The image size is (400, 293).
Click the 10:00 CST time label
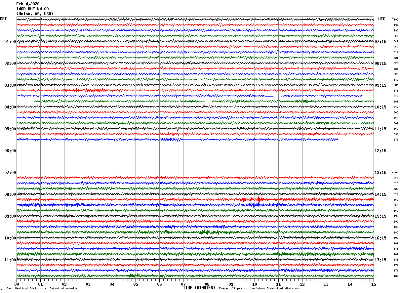(x=10, y=238)
